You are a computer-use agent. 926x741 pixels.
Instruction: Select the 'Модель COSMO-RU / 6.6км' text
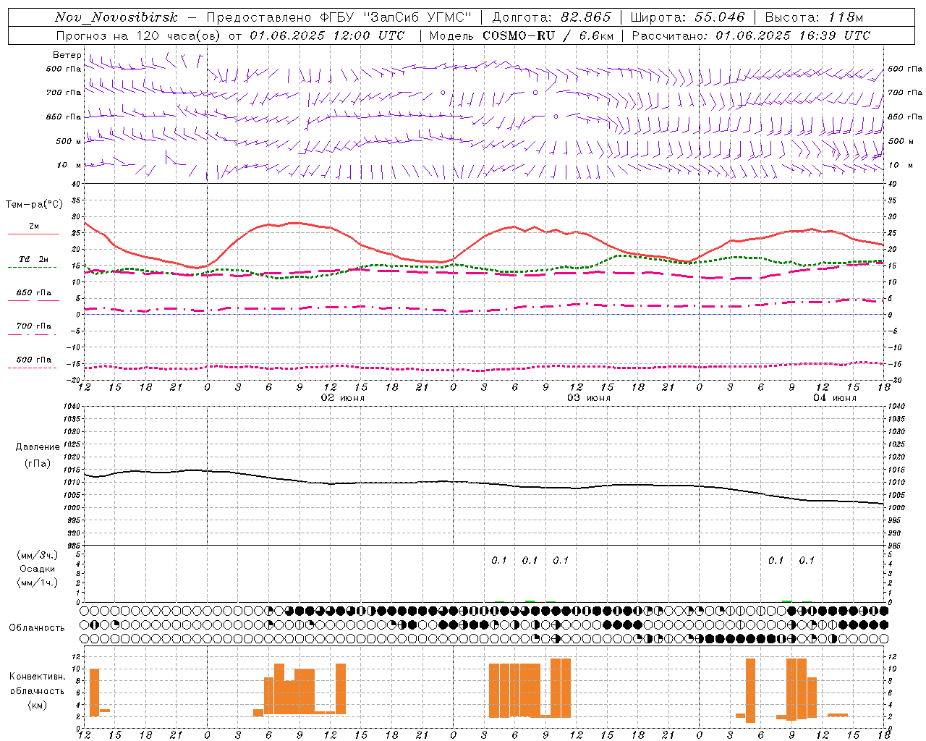click(x=522, y=35)
